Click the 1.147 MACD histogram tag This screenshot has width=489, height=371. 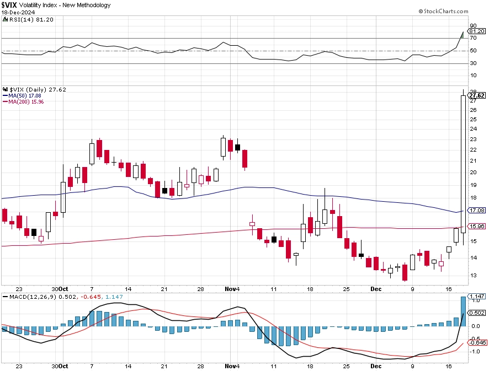point(476,296)
